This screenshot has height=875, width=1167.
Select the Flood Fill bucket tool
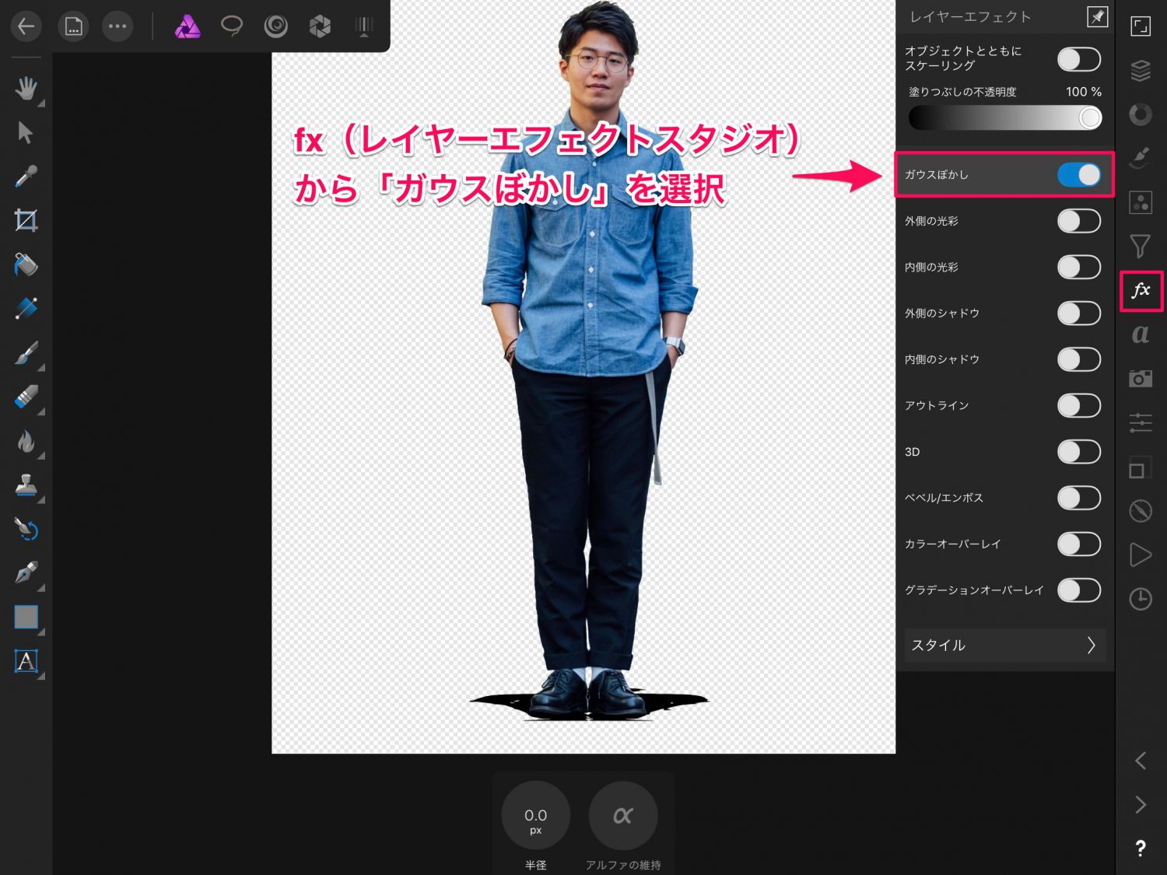(x=26, y=265)
